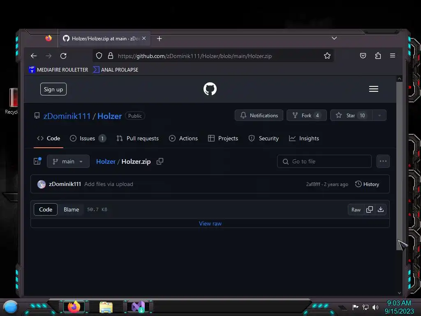Viewport: 421px width, 316px height.
Task: View the file History
Action: point(367,184)
